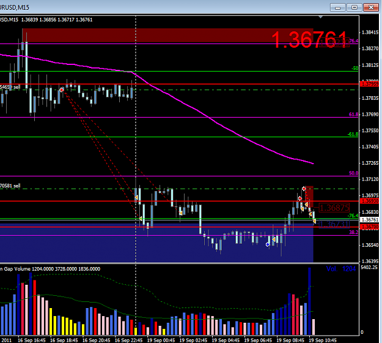
Task: Click the magenta 38.2 Fibonacci label
Action: pyautogui.click(x=353, y=232)
